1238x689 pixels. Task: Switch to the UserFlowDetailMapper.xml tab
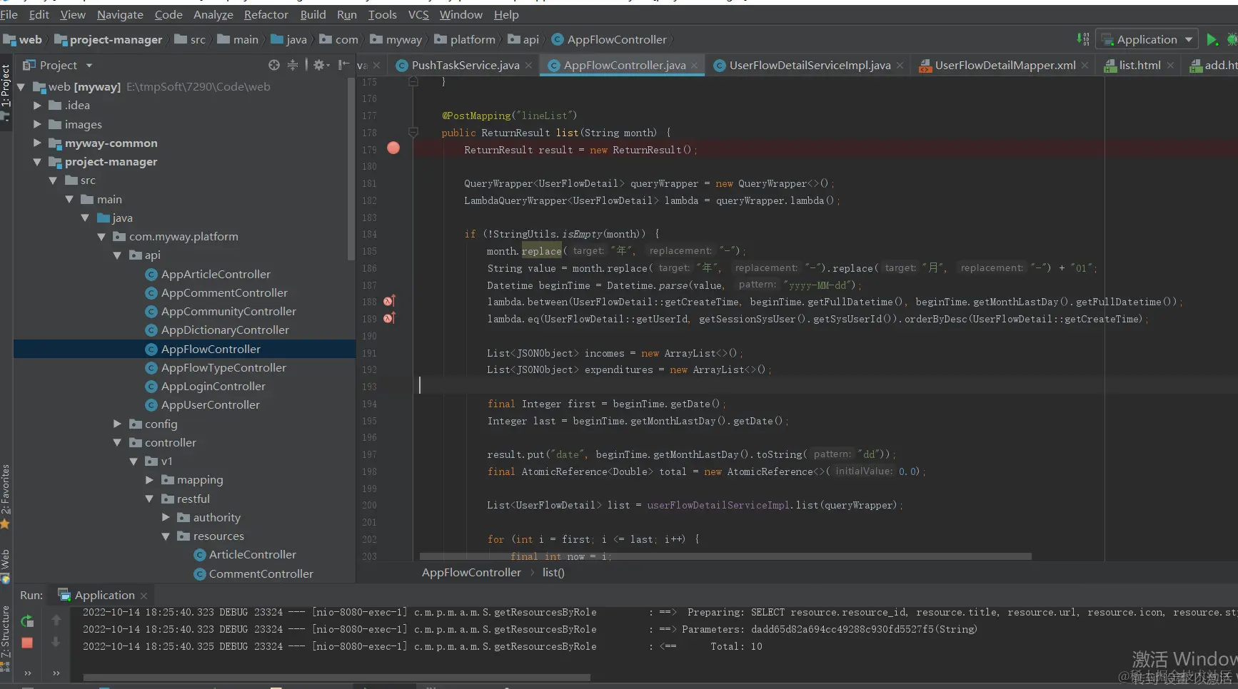[x=1005, y=66]
